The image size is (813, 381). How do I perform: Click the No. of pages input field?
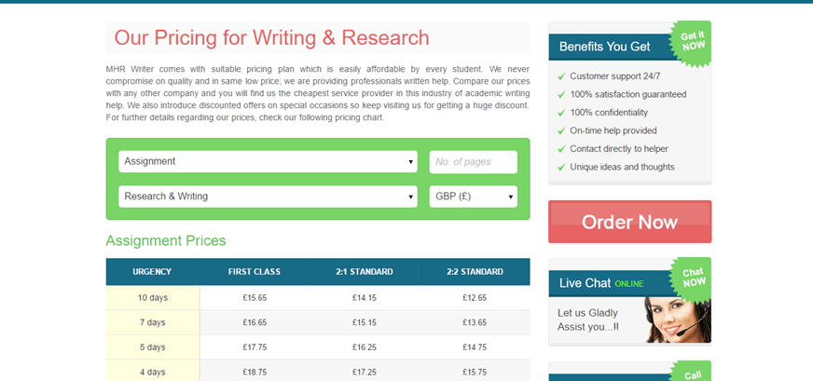[473, 162]
